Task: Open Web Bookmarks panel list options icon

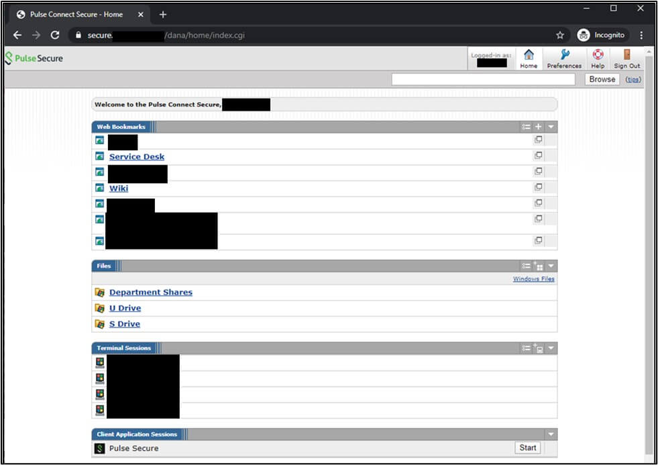Action: click(x=526, y=127)
